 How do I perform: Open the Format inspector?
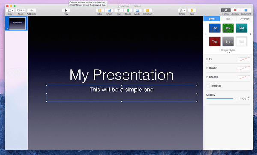coord(226,10)
